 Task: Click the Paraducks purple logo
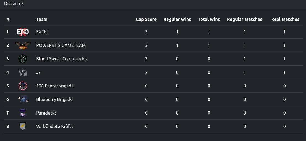tap(23, 113)
